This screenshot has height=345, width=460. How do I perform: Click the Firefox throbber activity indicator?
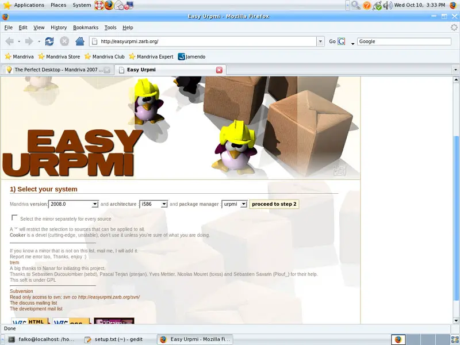click(x=454, y=28)
